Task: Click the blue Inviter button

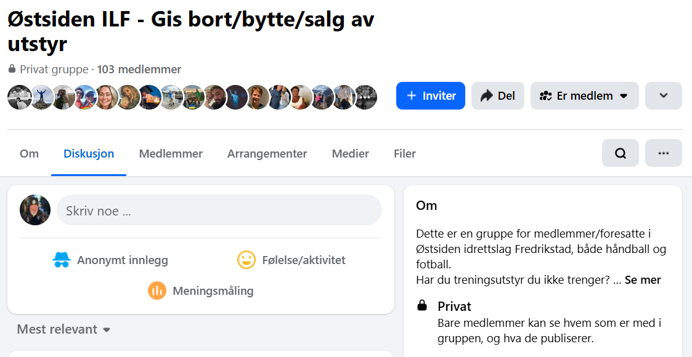Action: 430,96
